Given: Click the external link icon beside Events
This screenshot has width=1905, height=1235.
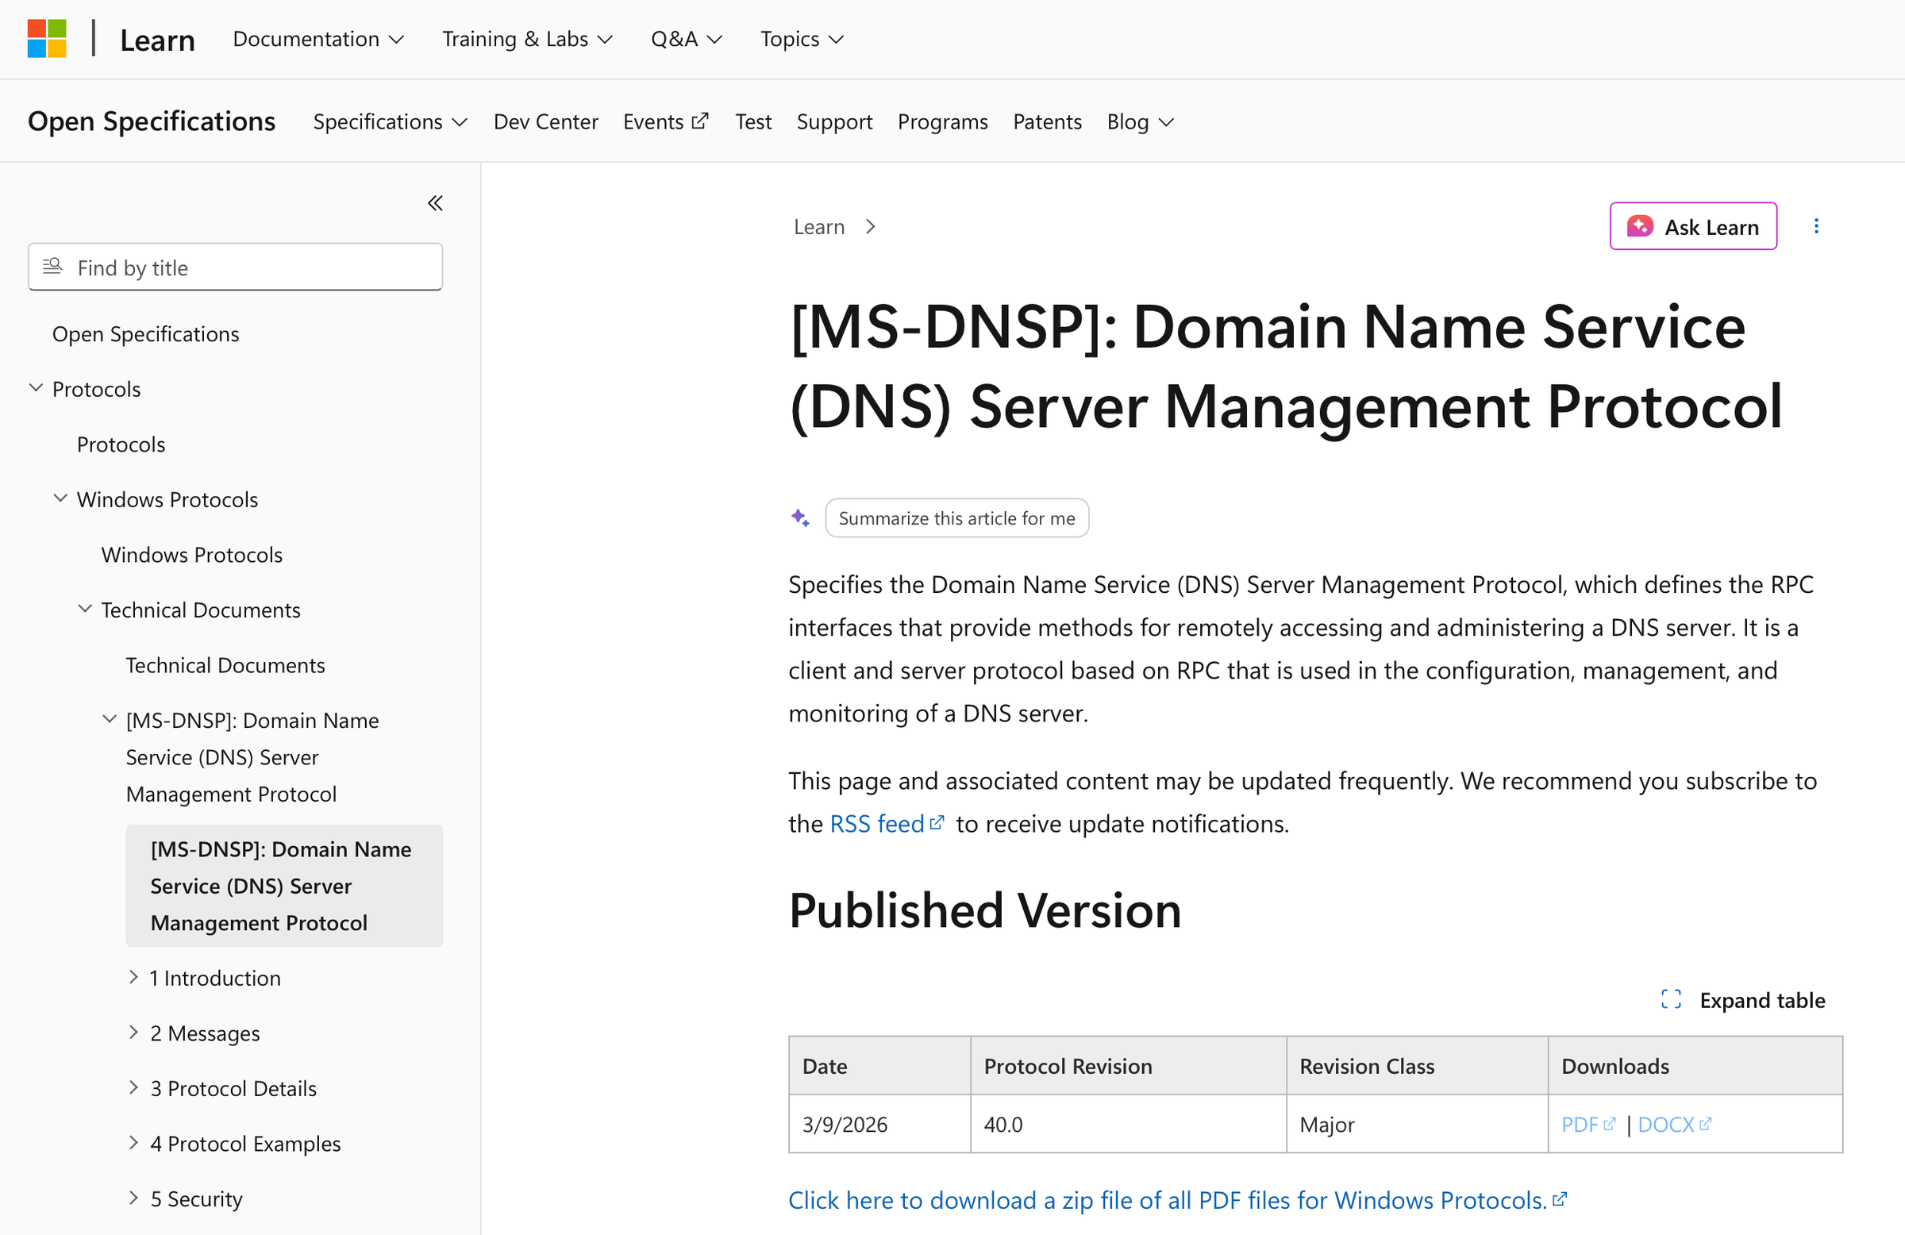Looking at the screenshot, I should point(700,121).
